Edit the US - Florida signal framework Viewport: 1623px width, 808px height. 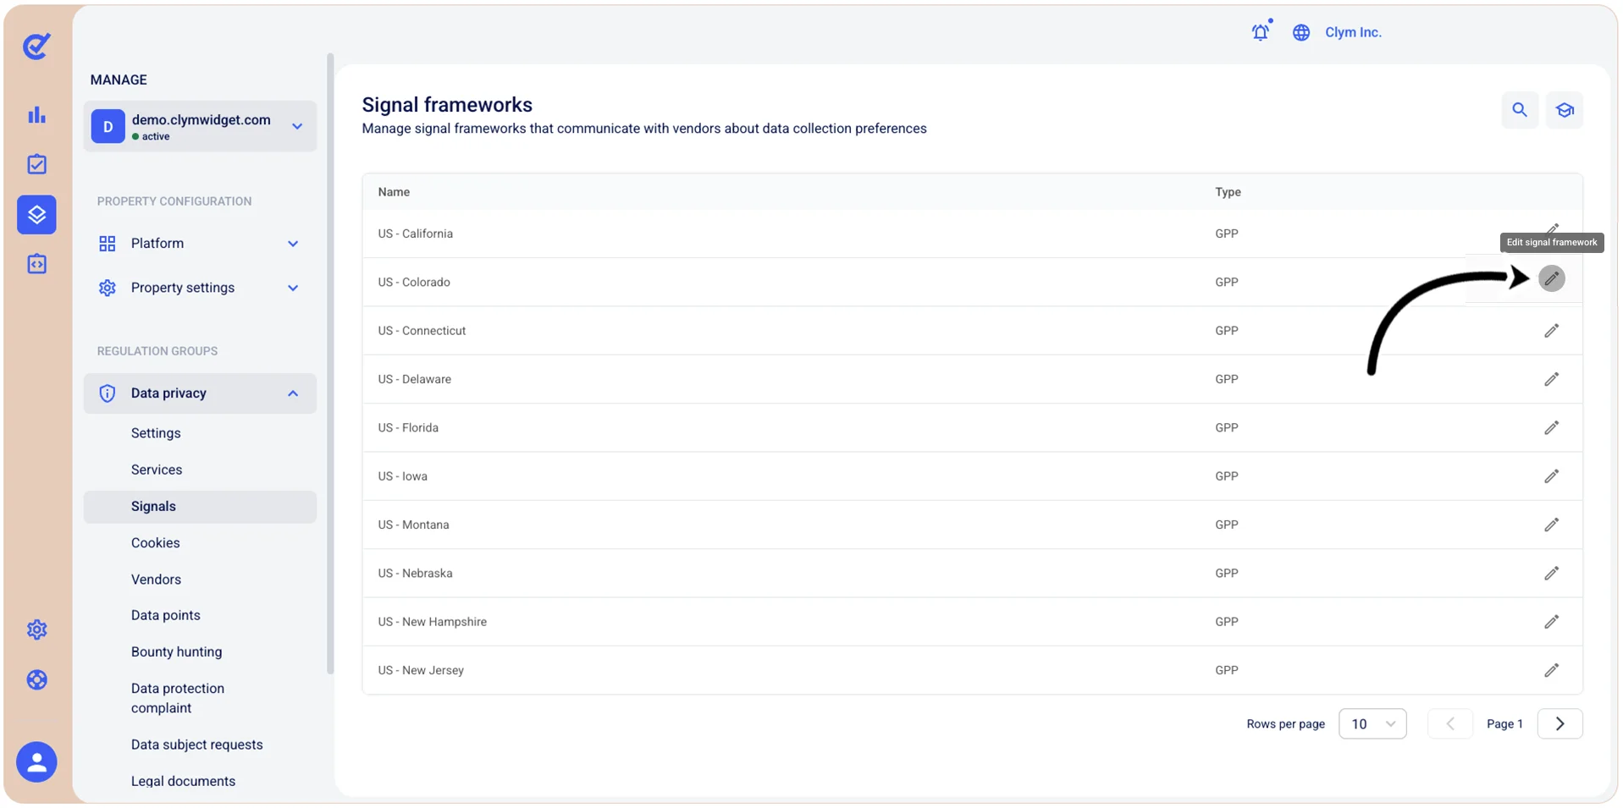[1551, 428]
